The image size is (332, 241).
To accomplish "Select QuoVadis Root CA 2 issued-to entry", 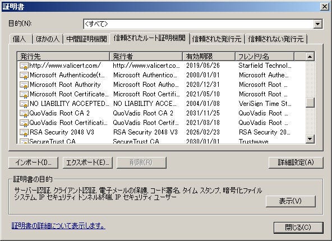I will (59, 113).
